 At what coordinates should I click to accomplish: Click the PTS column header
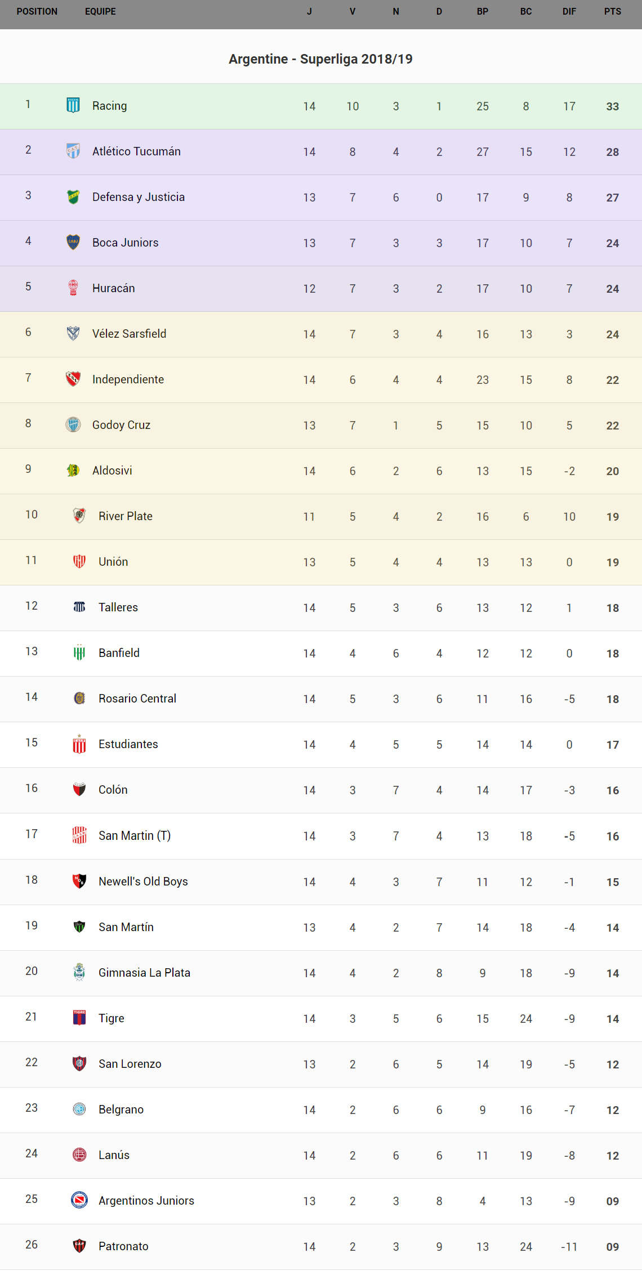(612, 11)
